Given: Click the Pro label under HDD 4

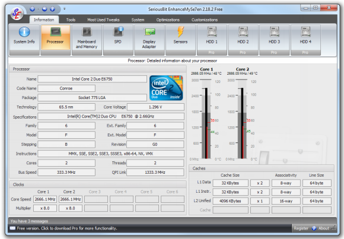Looking at the screenshot, I should click(x=305, y=52).
